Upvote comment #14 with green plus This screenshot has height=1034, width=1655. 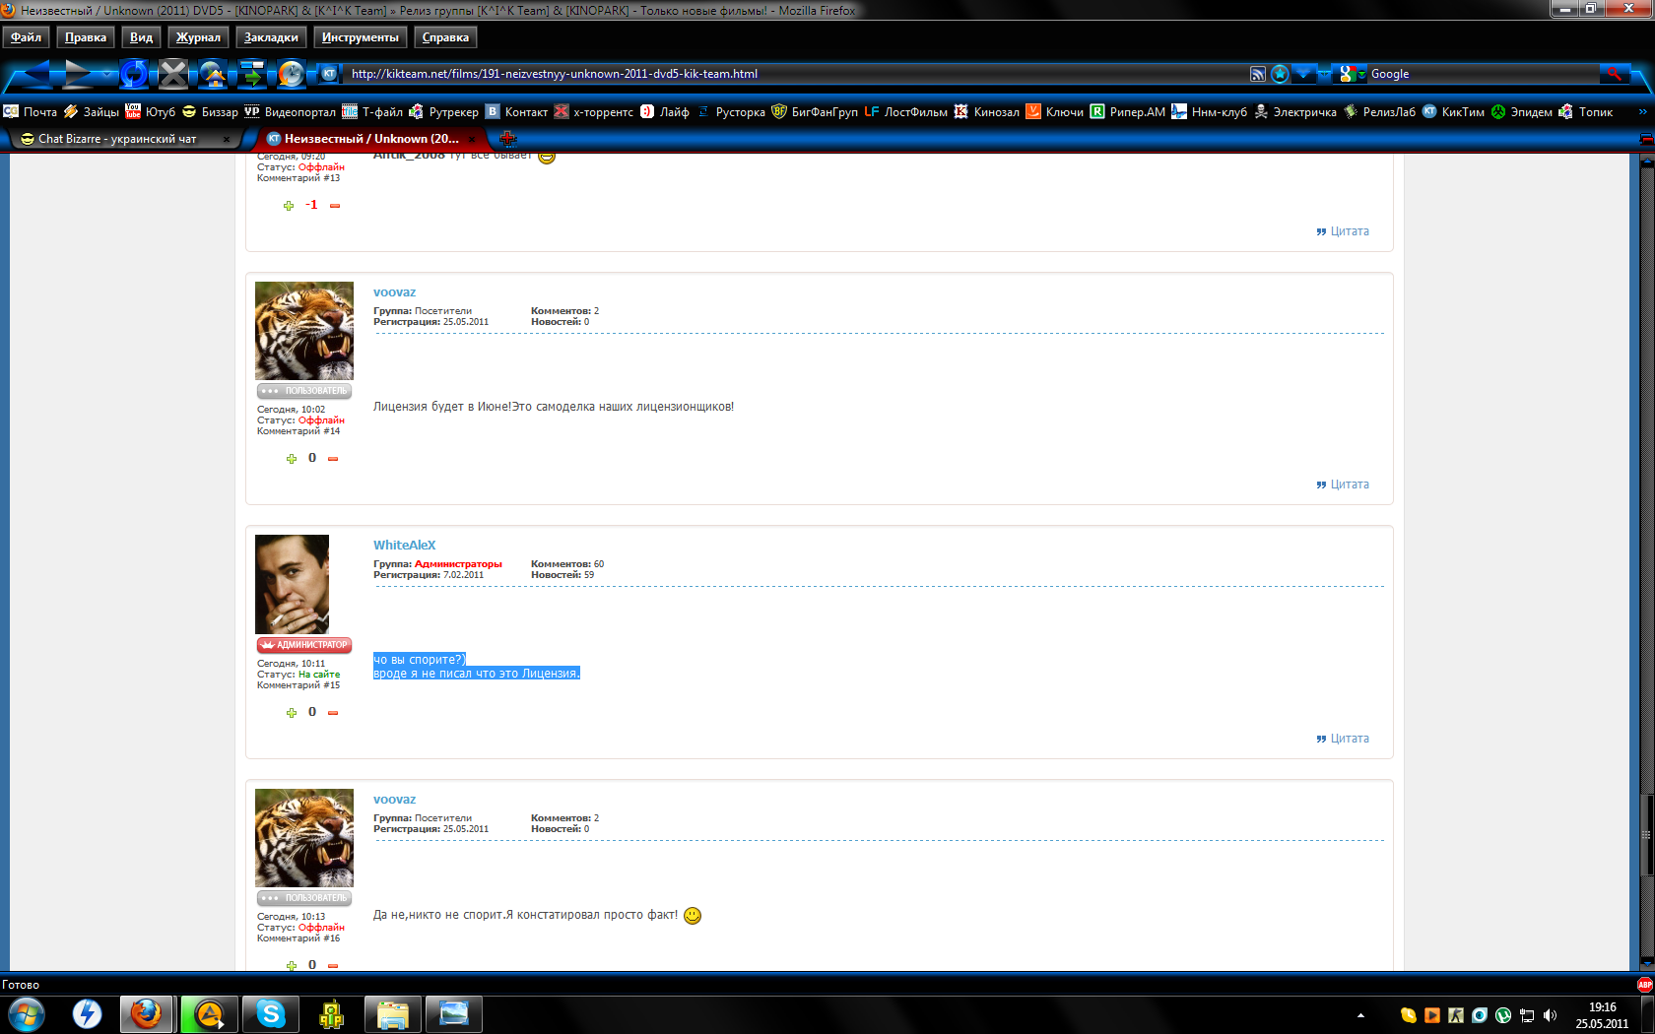291,459
